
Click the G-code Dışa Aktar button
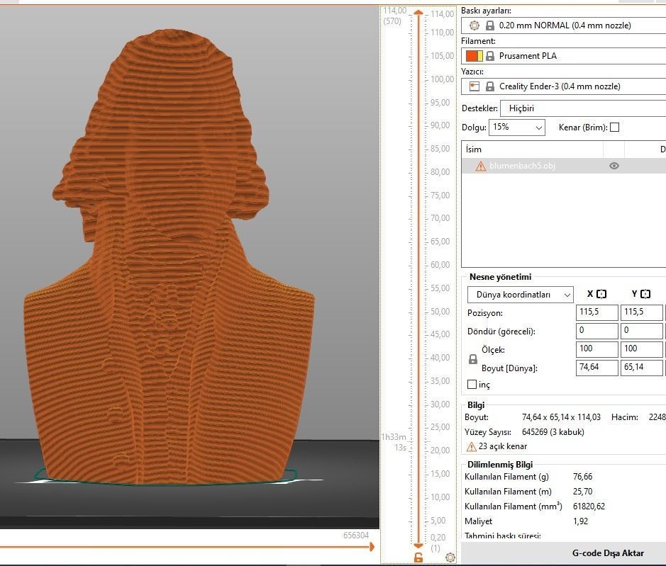click(x=608, y=553)
